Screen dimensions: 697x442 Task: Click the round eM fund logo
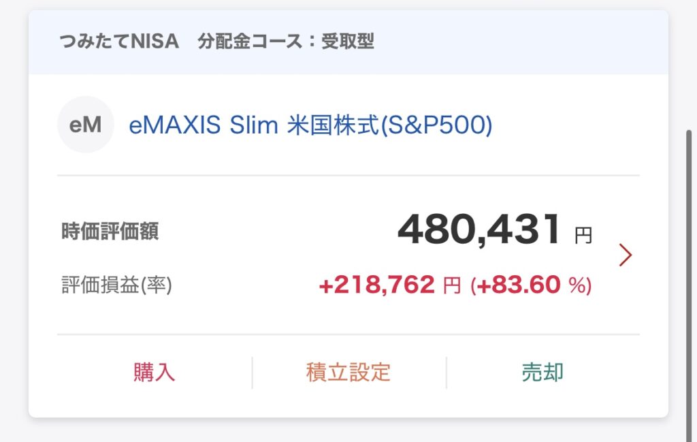pyautogui.click(x=85, y=125)
